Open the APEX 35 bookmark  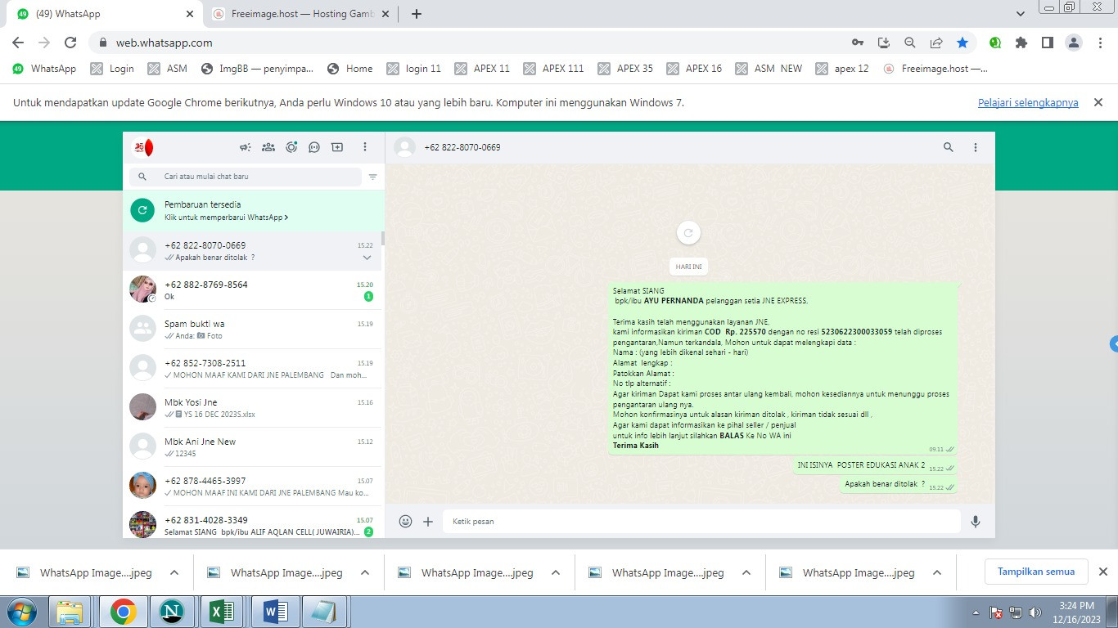[625, 69]
